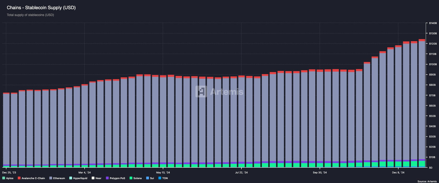This screenshot has height=183, width=439.
Task: Toggle the TON legend label
Action: (x=165, y=178)
